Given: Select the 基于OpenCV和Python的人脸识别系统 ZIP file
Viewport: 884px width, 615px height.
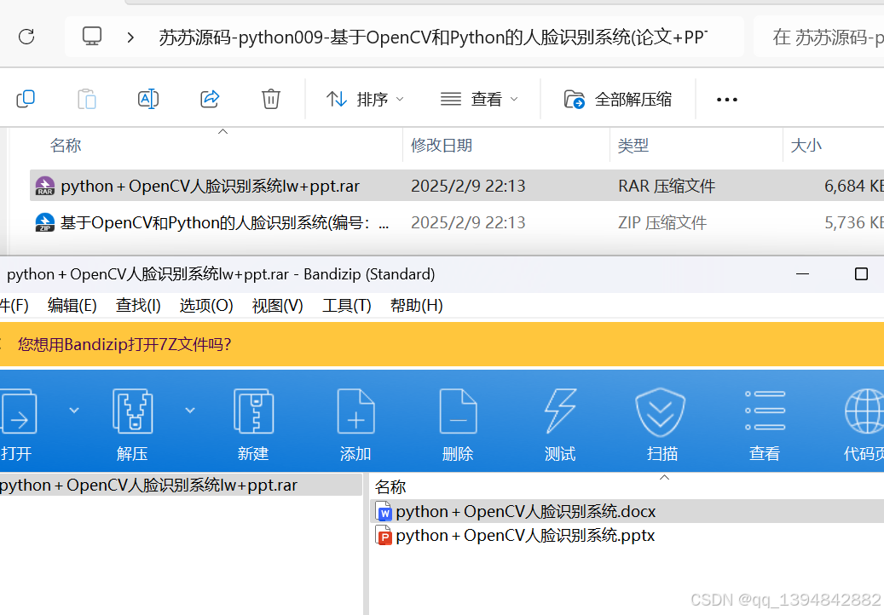Looking at the screenshot, I should coord(457,222).
